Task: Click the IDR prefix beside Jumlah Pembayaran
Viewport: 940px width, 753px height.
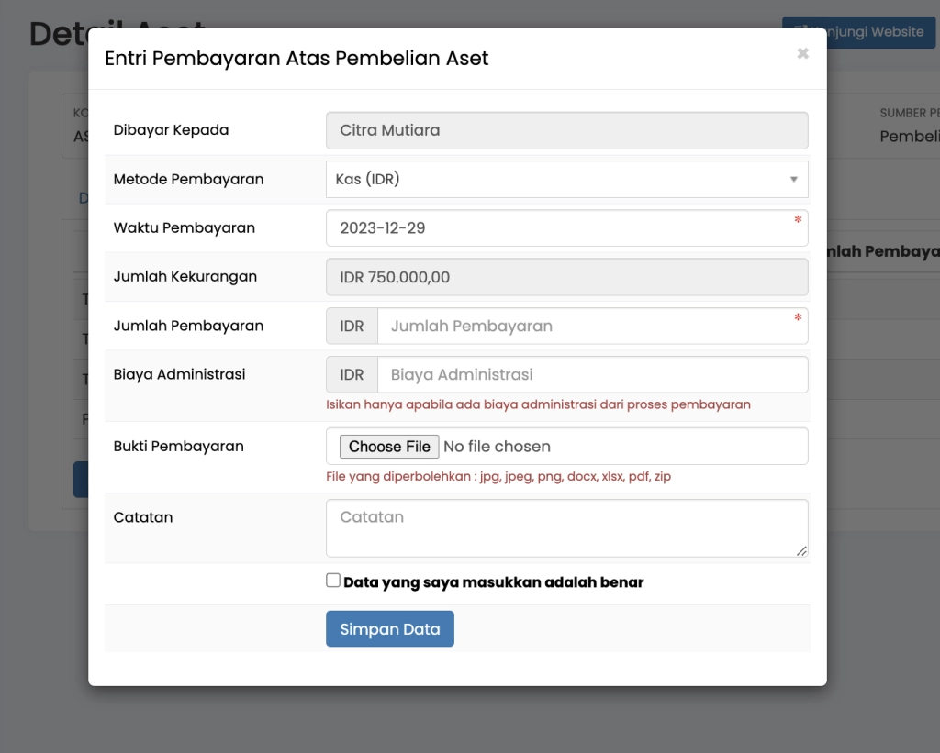Action: pos(352,326)
